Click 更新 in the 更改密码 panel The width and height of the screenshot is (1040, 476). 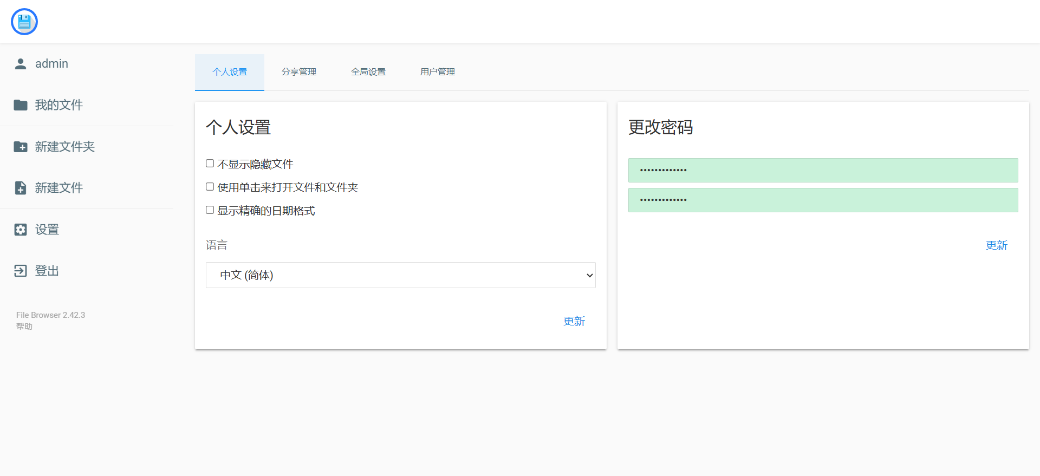click(x=996, y=245)
